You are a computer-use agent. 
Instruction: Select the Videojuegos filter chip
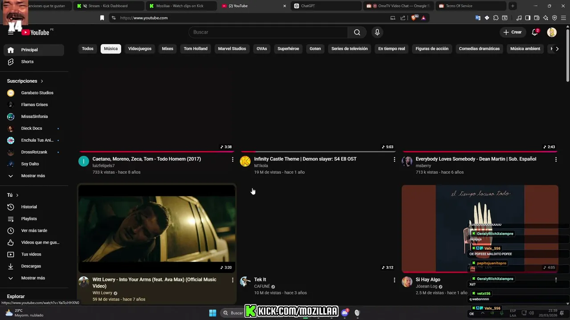click(140, 48)
